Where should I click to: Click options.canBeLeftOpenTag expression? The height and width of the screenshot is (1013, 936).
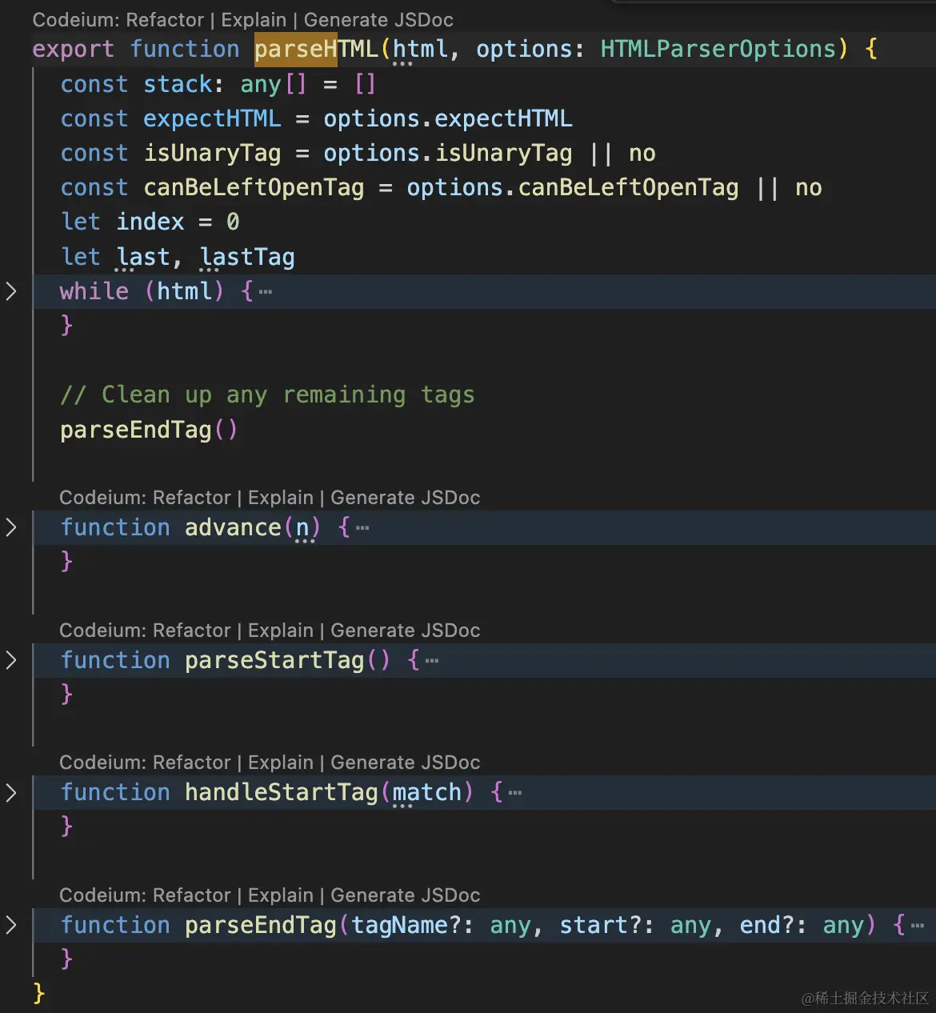point(573,187)
